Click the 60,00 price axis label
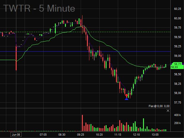 pyautogui.click(x=177, y=18)
